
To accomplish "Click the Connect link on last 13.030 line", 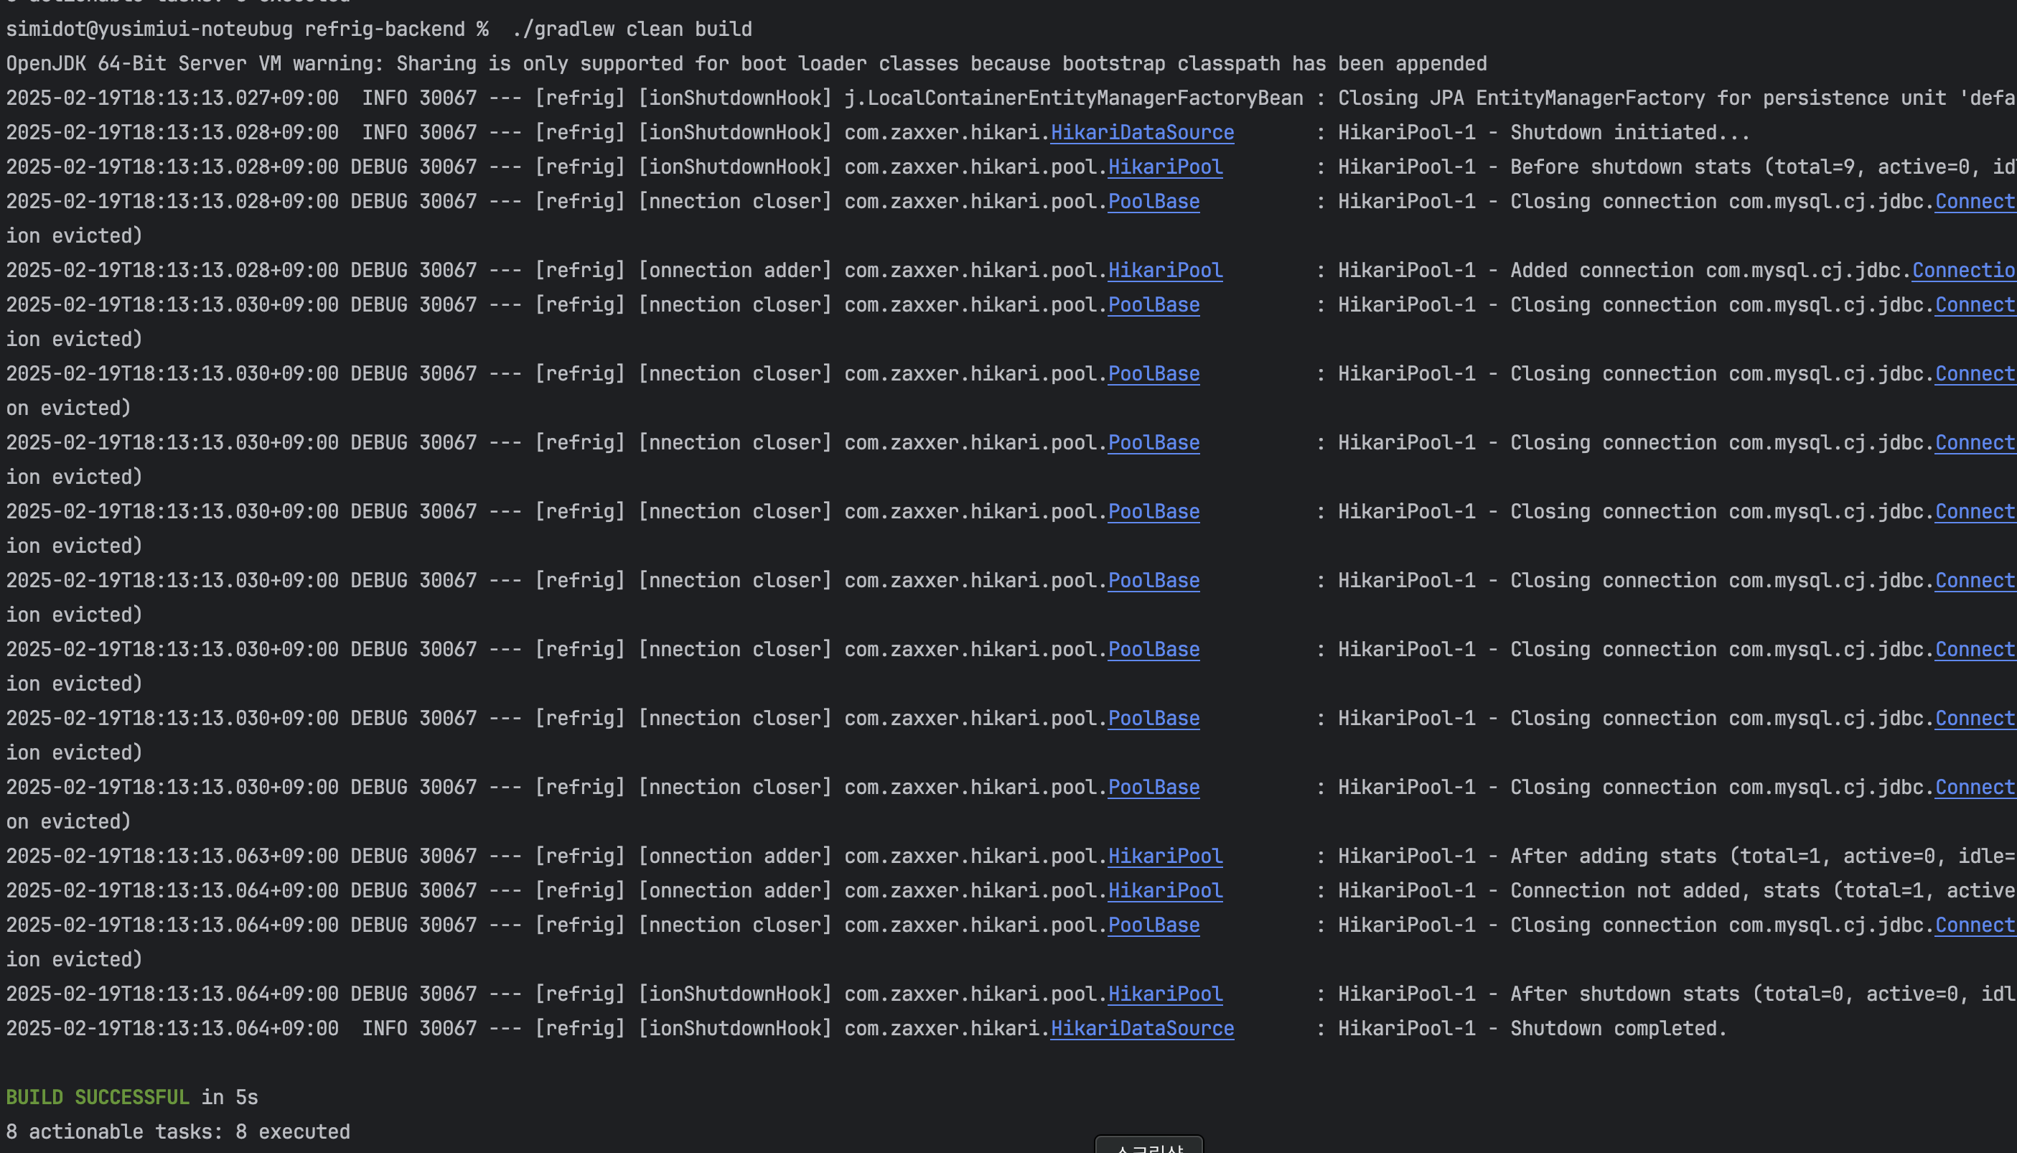I will [x=1974, y=787].
